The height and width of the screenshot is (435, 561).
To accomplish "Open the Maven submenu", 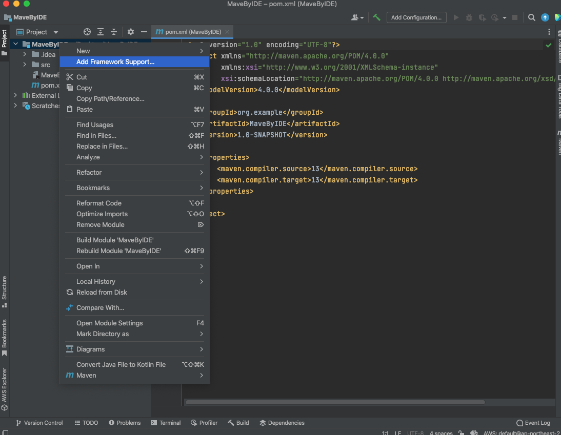I will coord(134,375).
